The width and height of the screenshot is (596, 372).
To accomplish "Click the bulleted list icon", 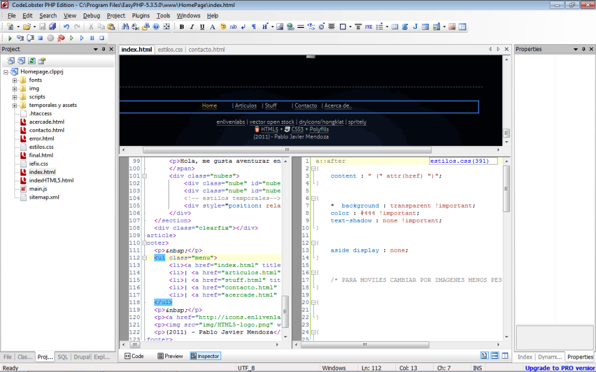I will [378, 26].
